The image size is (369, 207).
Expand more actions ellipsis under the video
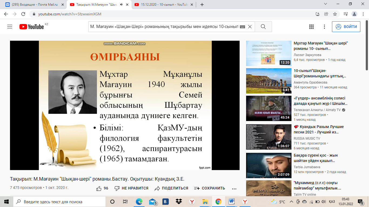234,188
